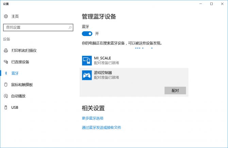This screenshot has height=148, width=228.
Task: Maximize the Settings window
Action: coord(211,4)
